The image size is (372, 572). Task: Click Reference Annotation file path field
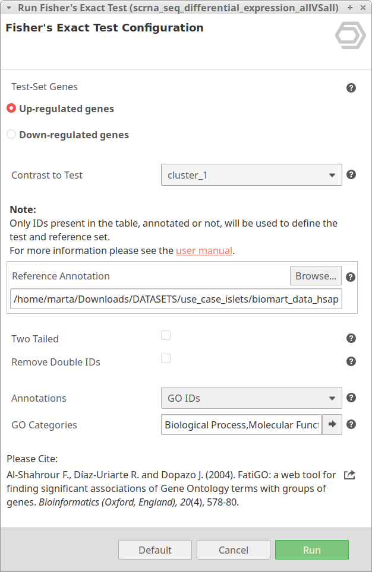pyautogui.click(x=176, y=300)
